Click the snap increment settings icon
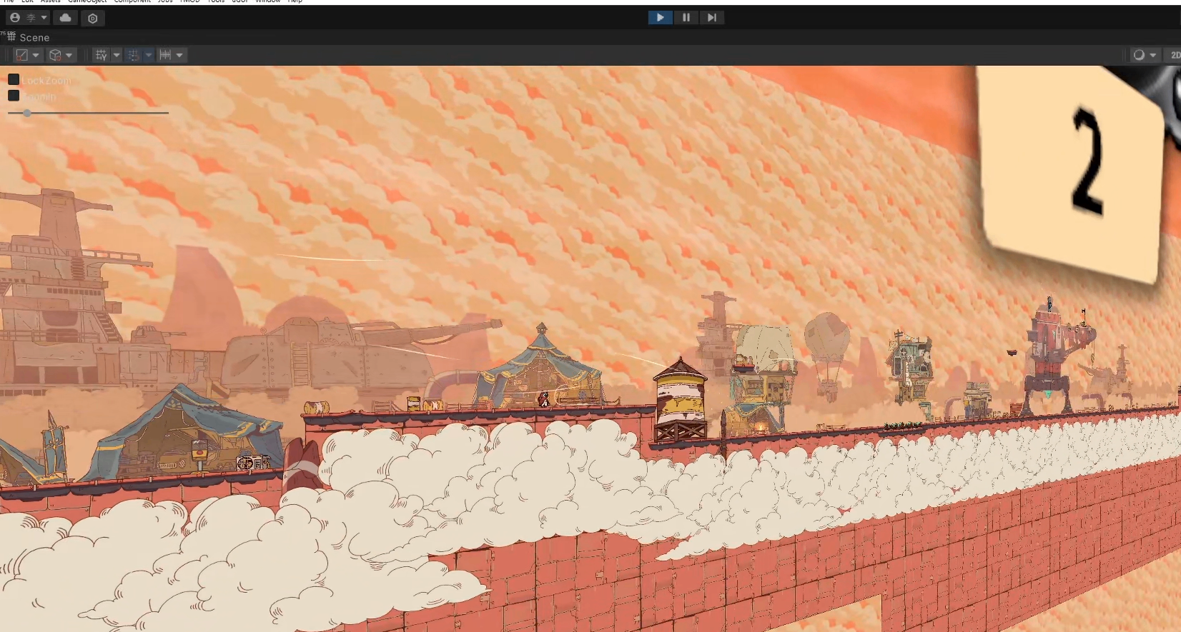 pos(165,55)
